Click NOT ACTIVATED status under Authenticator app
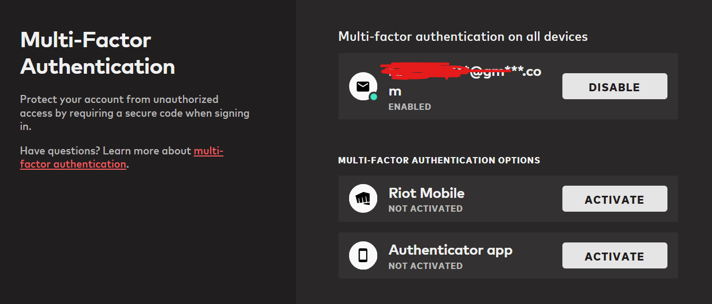712x304 pixels. click(x=426, y=266)
